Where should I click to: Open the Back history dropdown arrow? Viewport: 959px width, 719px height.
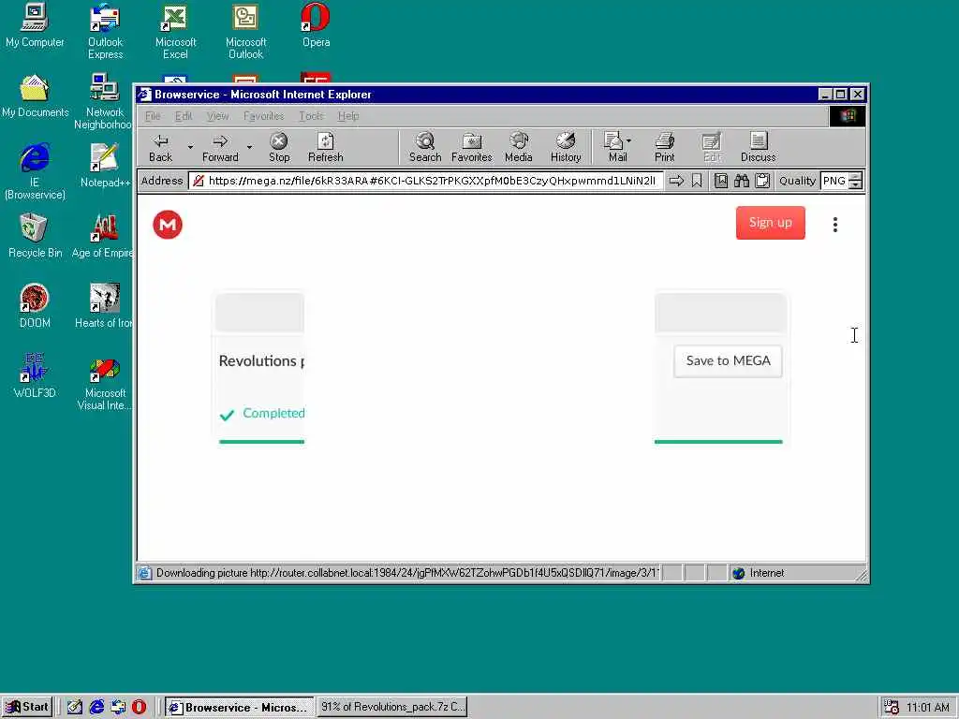[190, 147]
